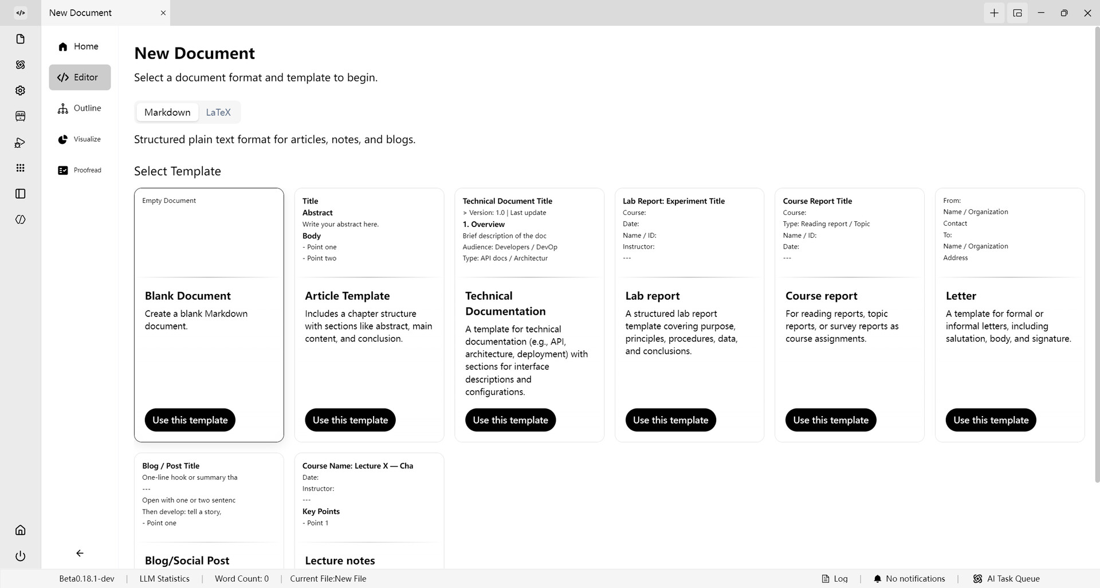The image size is (1100, 588).
Task: Click the play-shapes icon in left rail
Action: click(21, 143)
